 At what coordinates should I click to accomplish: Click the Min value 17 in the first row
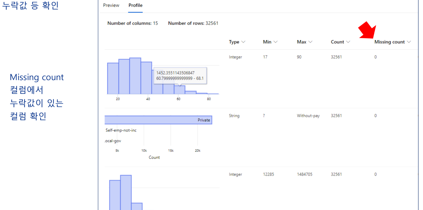tap(265, 57)
